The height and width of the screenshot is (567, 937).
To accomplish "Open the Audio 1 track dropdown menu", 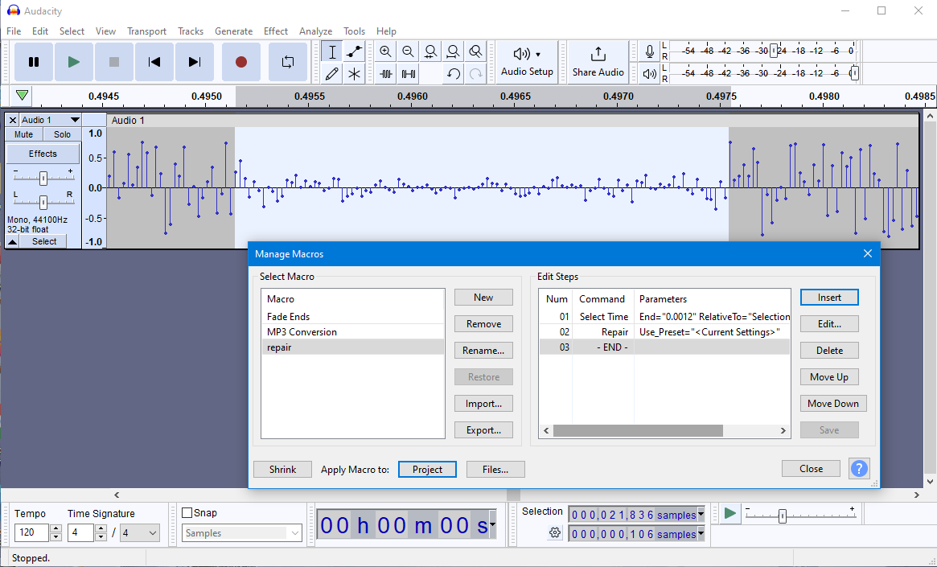I will [x=75, y=120].
